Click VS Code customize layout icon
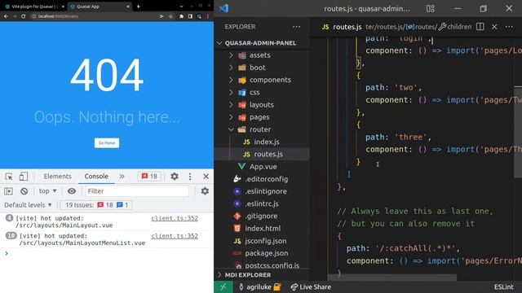 pyautogui.click(x=430, y=9)
